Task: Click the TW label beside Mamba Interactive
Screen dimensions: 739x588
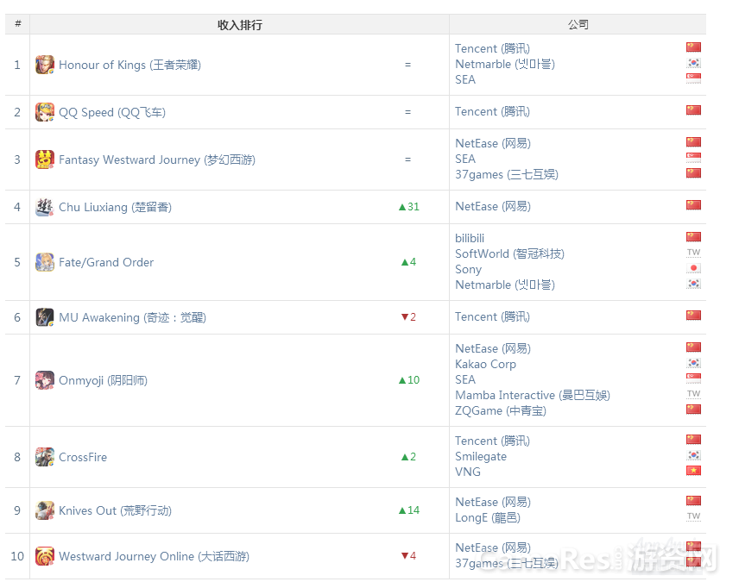Action: click(693, 393)
